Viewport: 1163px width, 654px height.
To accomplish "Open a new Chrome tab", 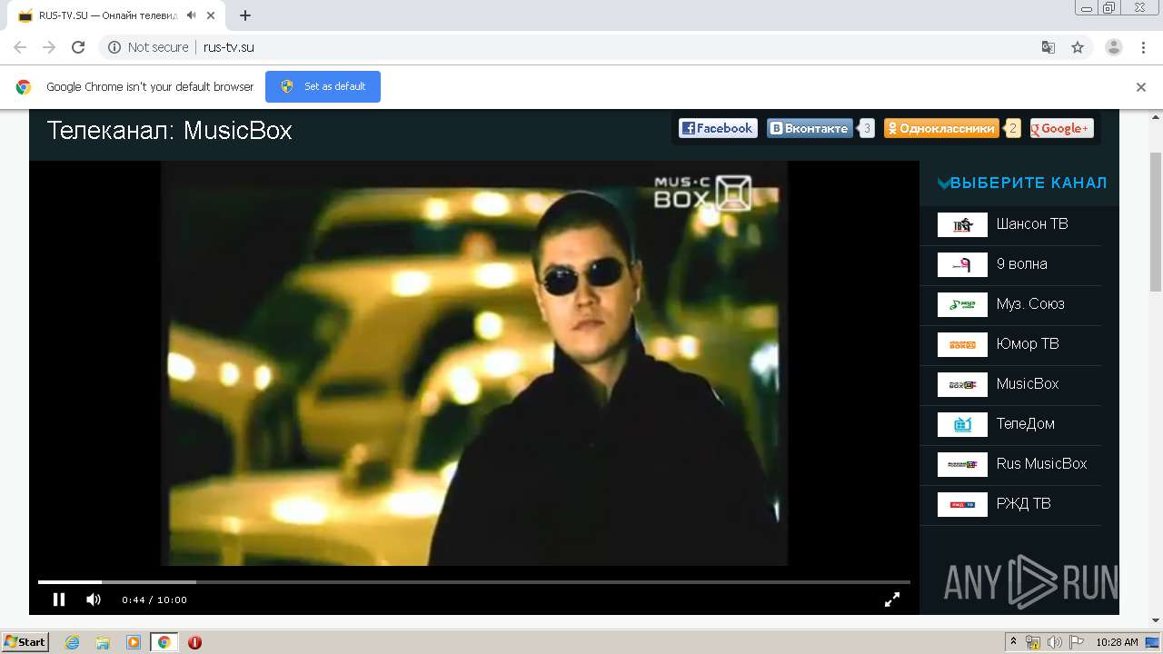I will pyautogui.click(x=245, y=15).
